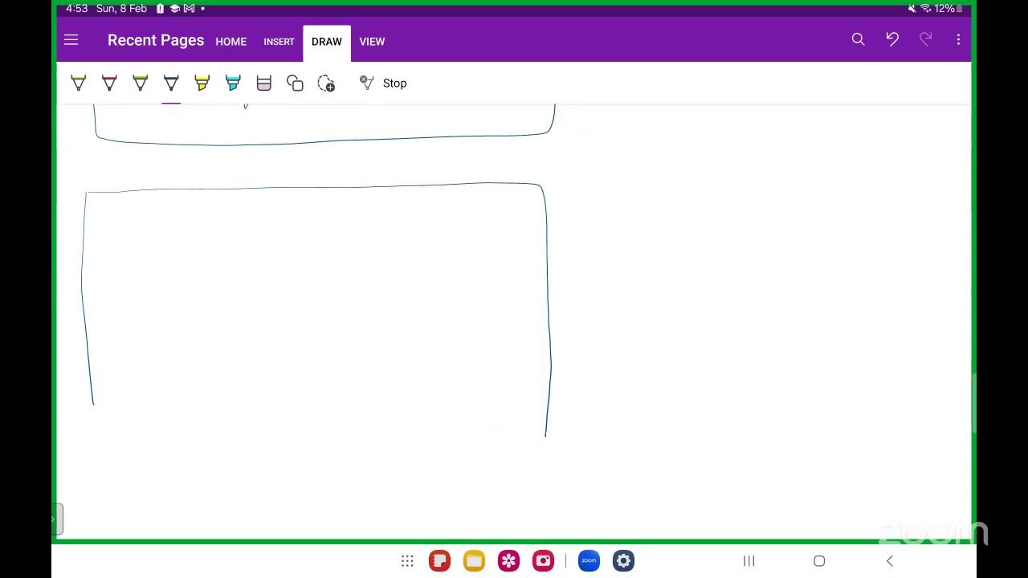Select the lasso select tool

click(326, 83)
